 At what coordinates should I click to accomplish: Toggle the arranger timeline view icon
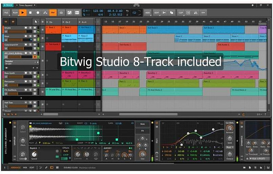pos(13,22)
